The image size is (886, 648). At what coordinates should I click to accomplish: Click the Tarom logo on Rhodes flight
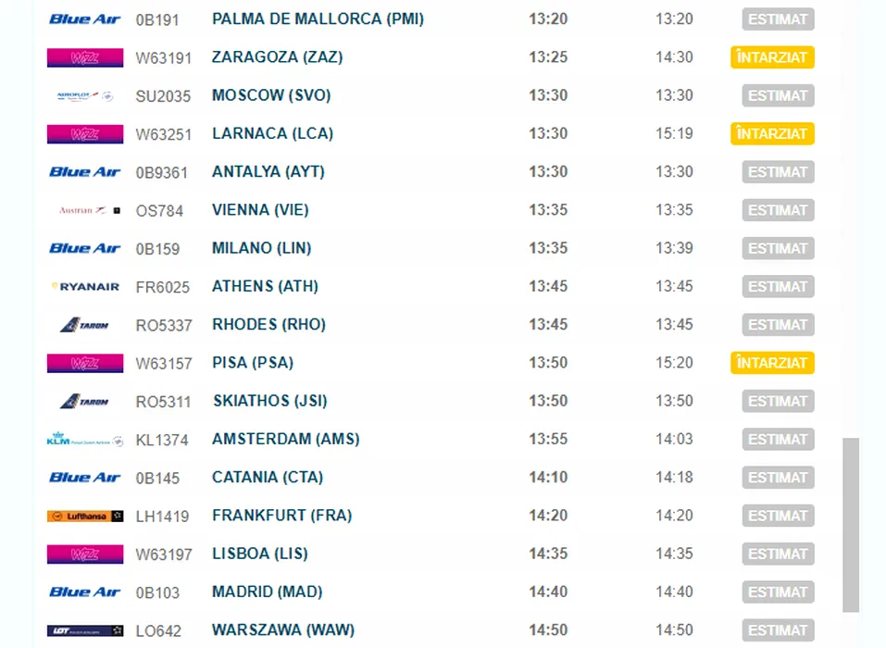84,325
